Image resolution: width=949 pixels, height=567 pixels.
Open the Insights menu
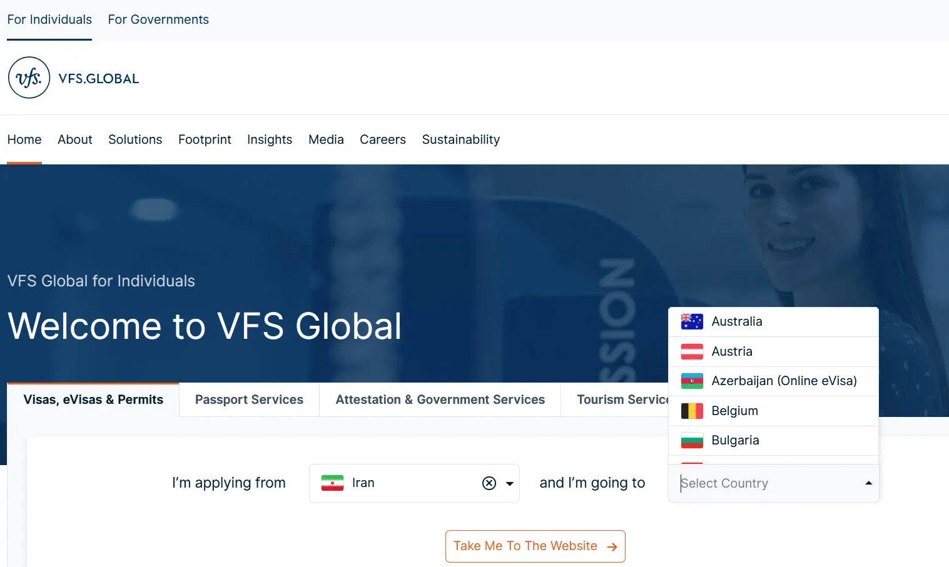coord(270,139)
